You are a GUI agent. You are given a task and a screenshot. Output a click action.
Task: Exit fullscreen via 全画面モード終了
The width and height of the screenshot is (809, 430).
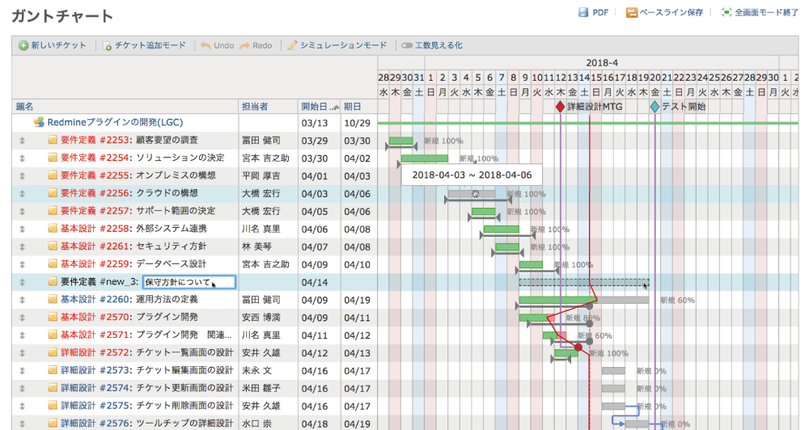click(x=760, y=12)
